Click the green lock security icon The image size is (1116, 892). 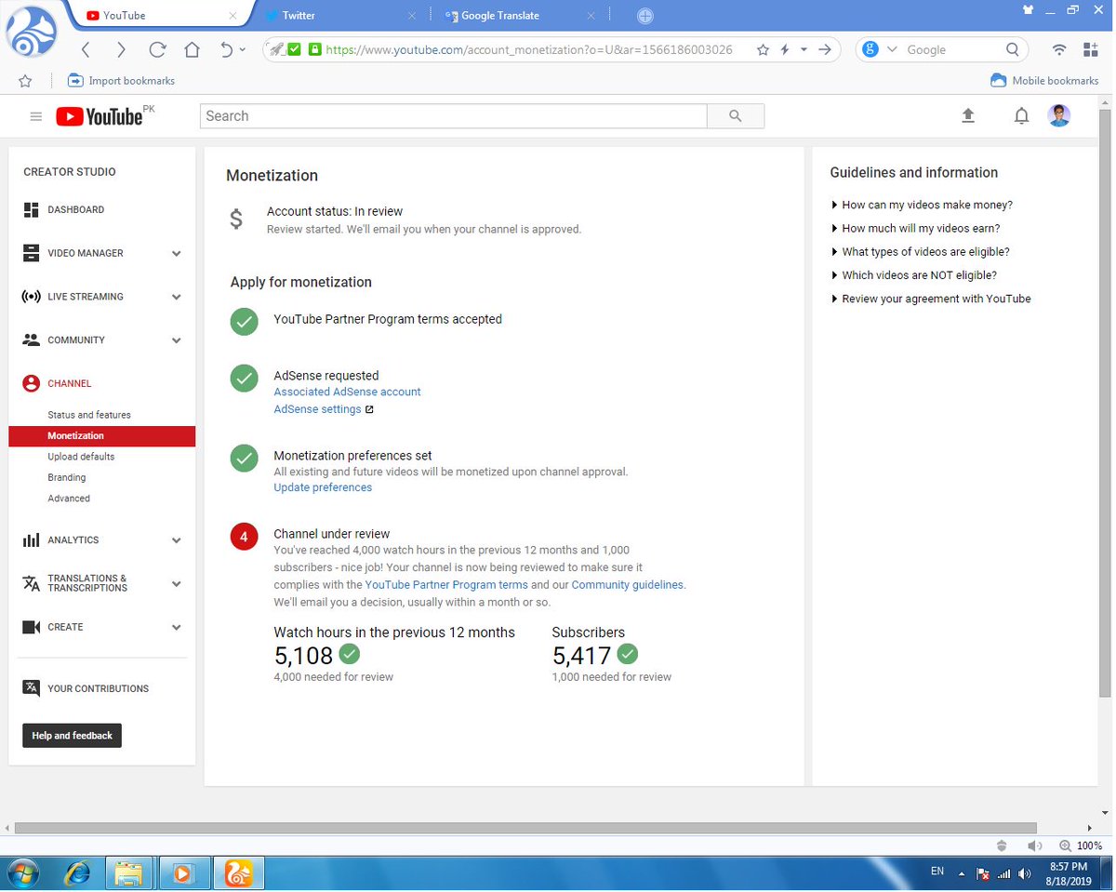click(x=314, y=50)
